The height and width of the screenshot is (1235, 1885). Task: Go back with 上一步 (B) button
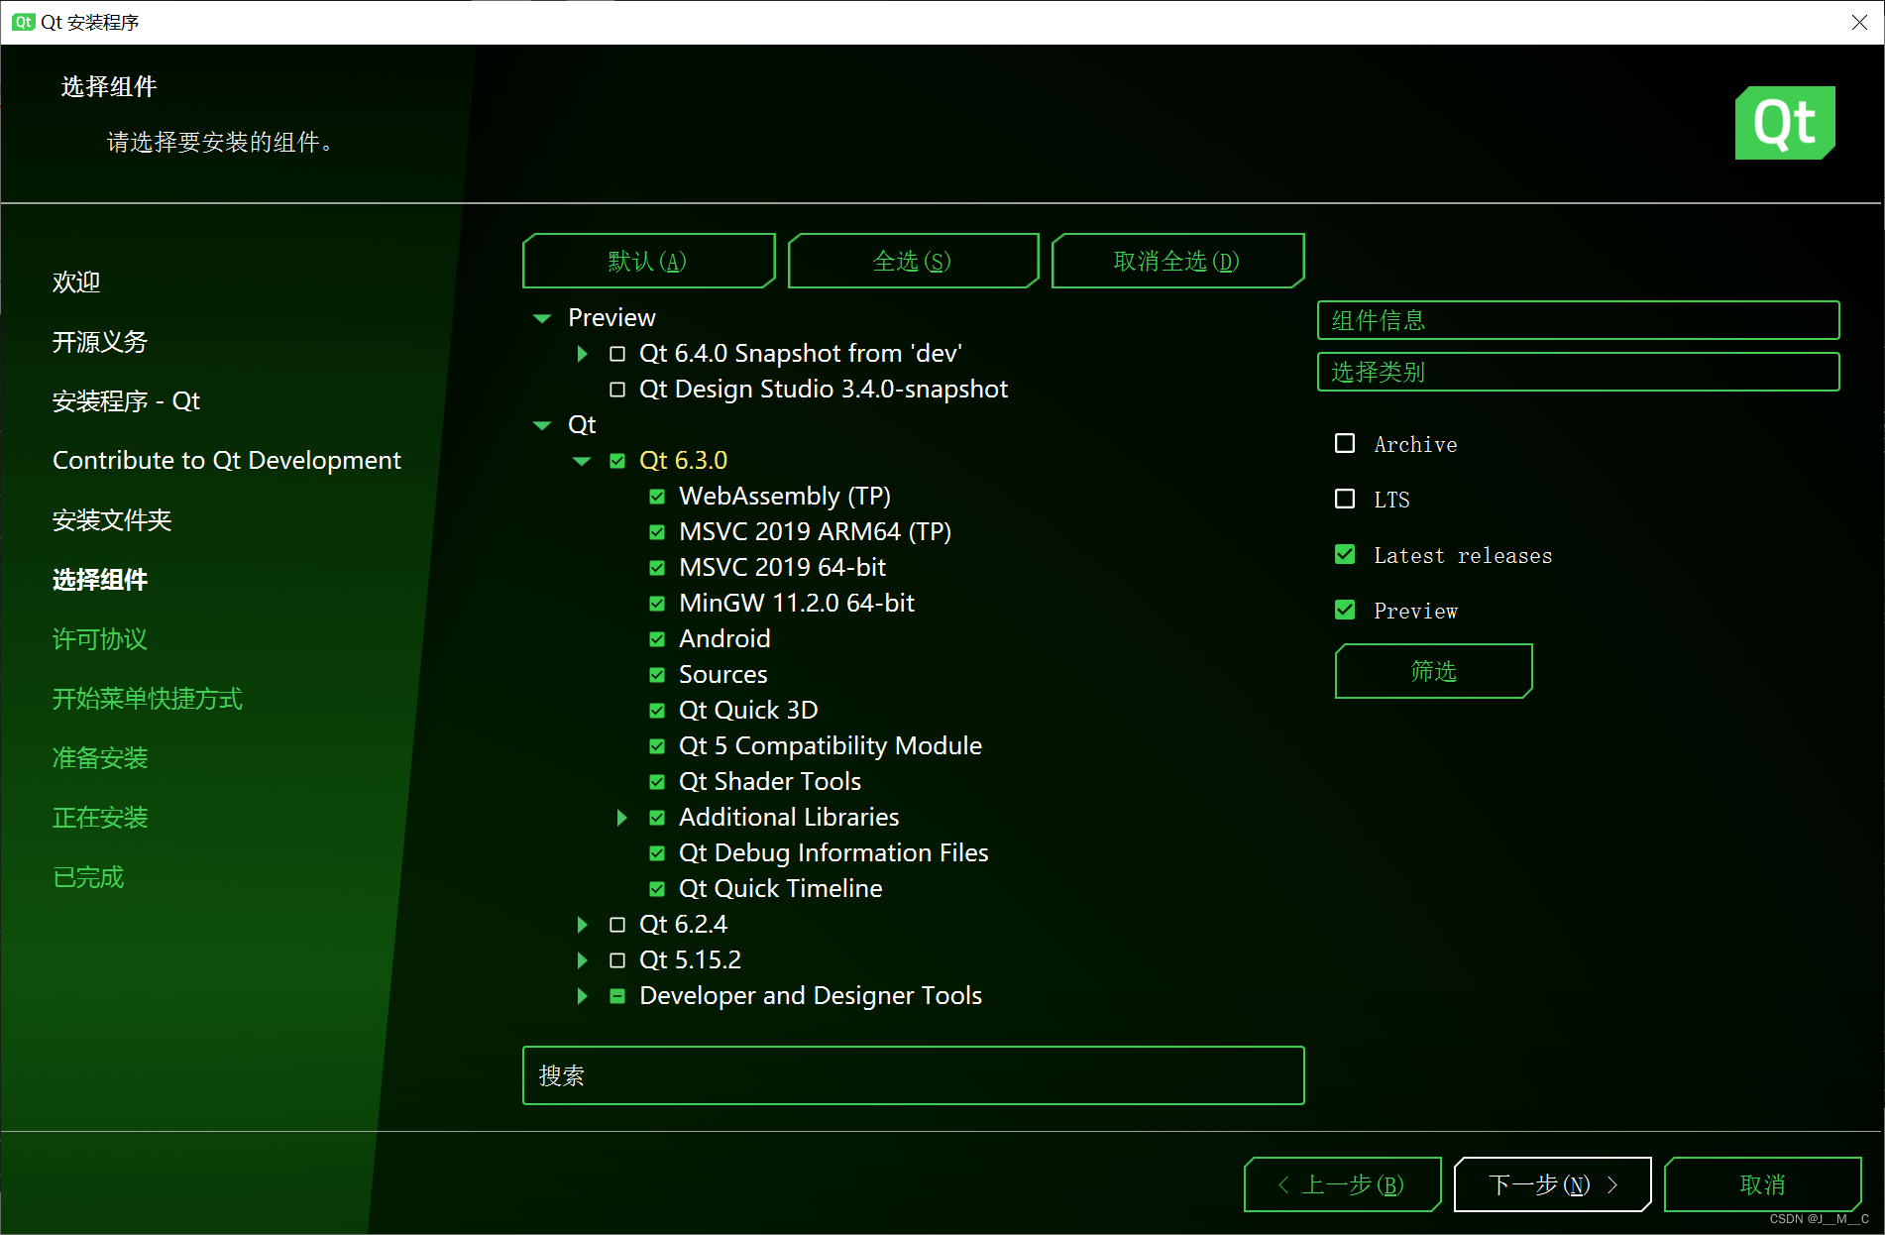coord(1342,1184)
